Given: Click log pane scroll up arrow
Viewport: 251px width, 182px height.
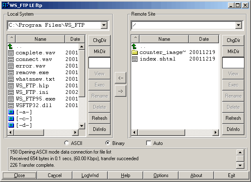Looking at the screenshot, I should click(x=240, y=152).
